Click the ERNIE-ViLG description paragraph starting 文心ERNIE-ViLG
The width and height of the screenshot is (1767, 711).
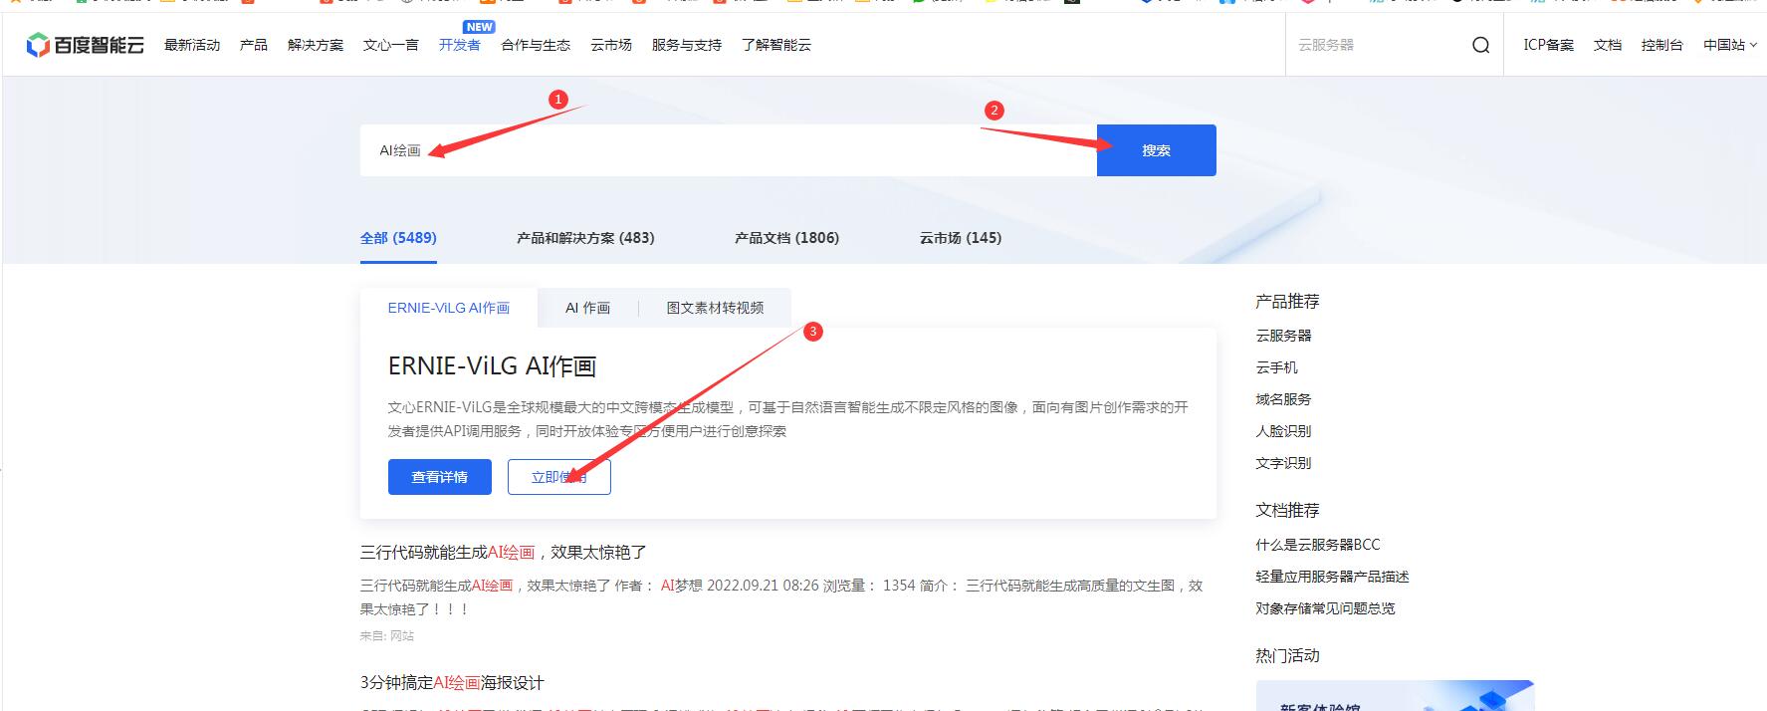787,419
